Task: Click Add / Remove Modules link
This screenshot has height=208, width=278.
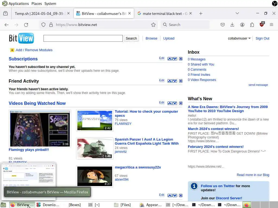Action: pos(34,50)
